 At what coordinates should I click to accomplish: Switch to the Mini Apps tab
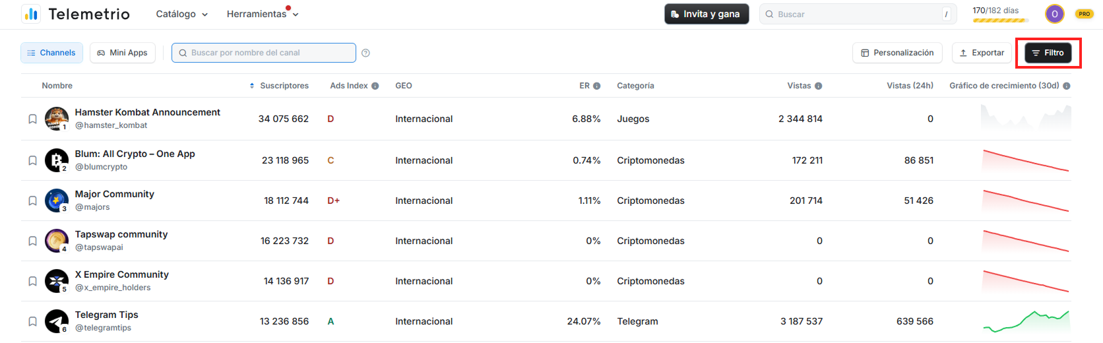[x=122, y=53]
